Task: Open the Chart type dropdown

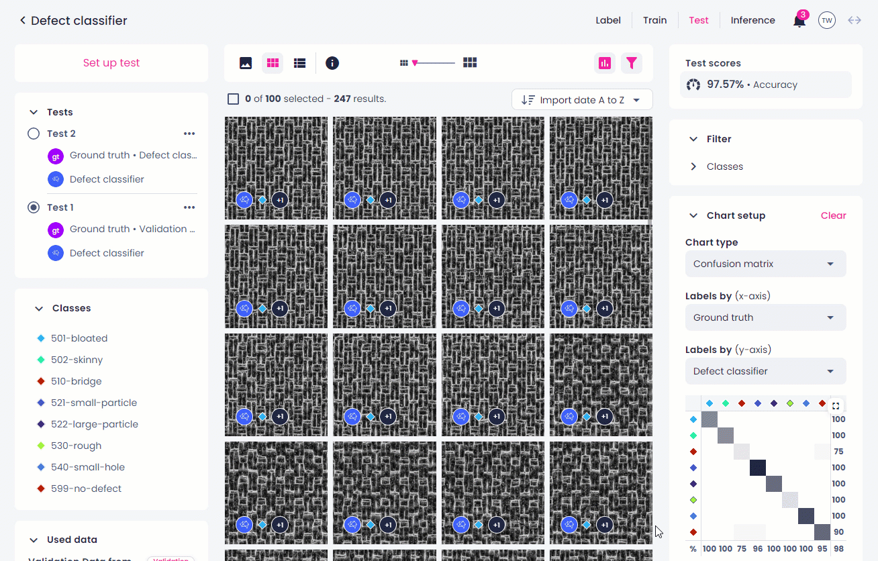Action: click(x=765, y=264)
